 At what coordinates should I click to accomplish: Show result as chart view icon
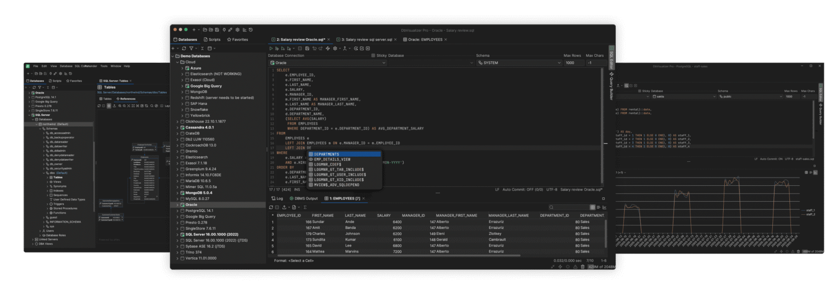pyautogui.click(x=604, y=207)
